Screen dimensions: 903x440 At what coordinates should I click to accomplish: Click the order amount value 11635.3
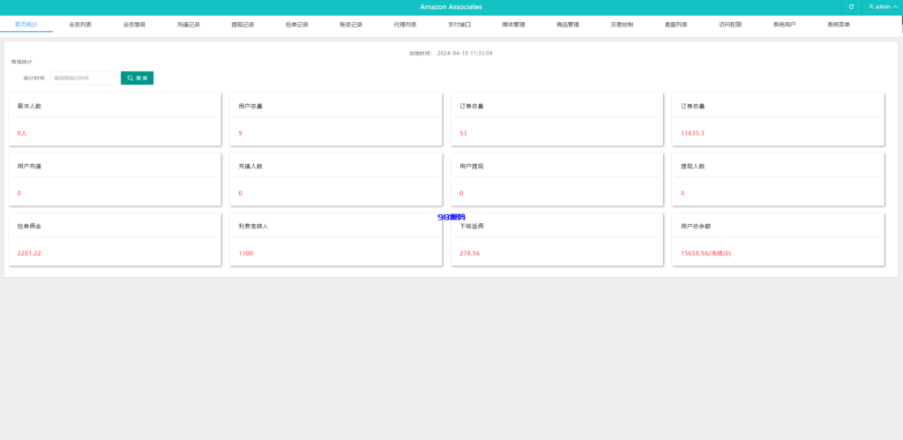pos(692,133)
